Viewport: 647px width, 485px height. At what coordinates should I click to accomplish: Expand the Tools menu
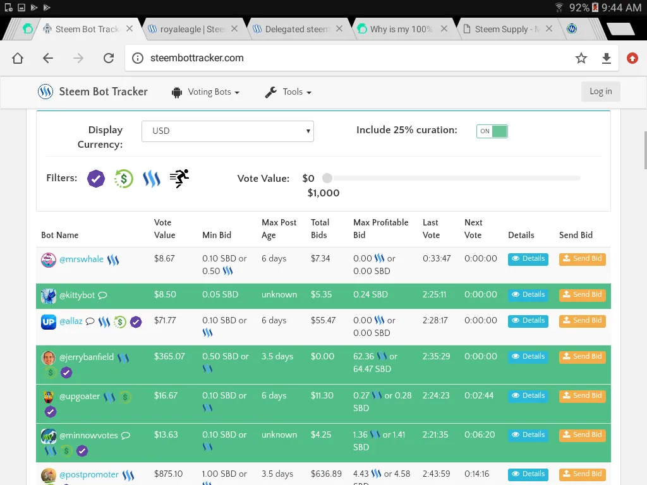[x=288, y=92]
